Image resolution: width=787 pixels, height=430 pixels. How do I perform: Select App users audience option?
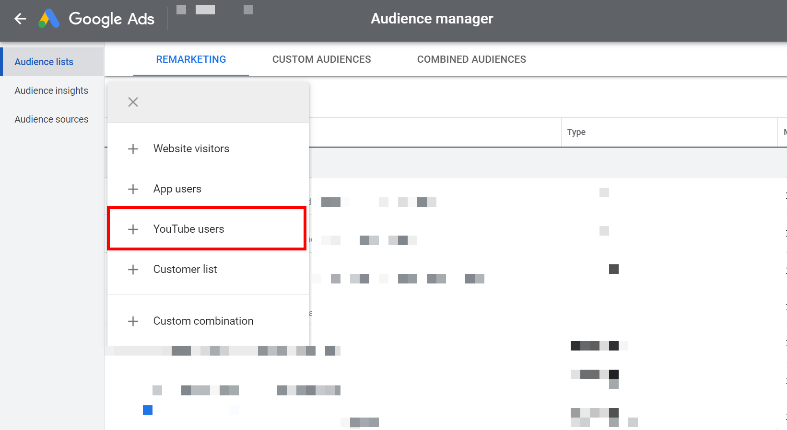[208, 189]
